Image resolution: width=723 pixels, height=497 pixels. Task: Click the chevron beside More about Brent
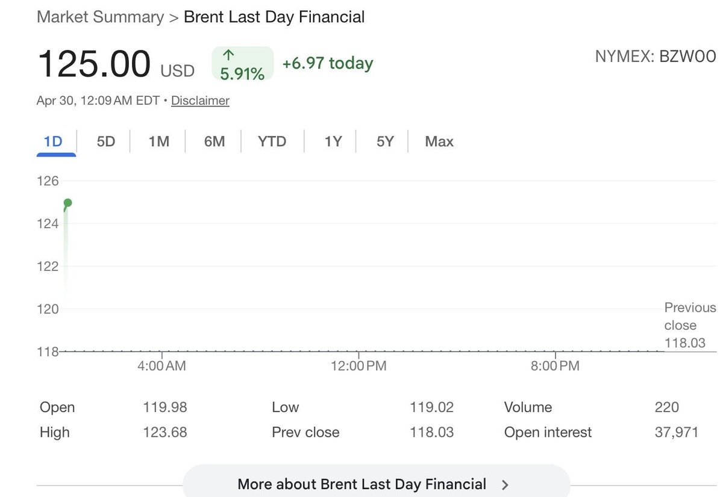(x=505, y=485)
